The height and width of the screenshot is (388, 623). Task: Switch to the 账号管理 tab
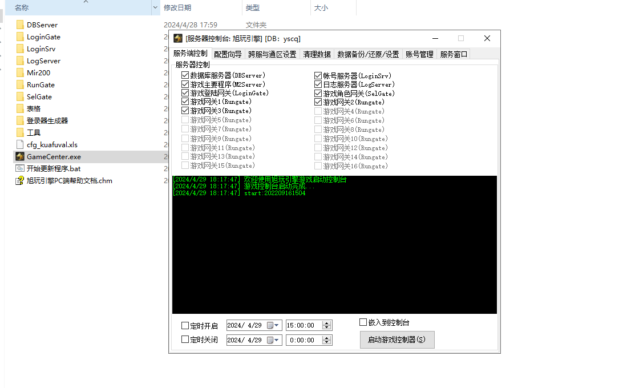point(419,54)
